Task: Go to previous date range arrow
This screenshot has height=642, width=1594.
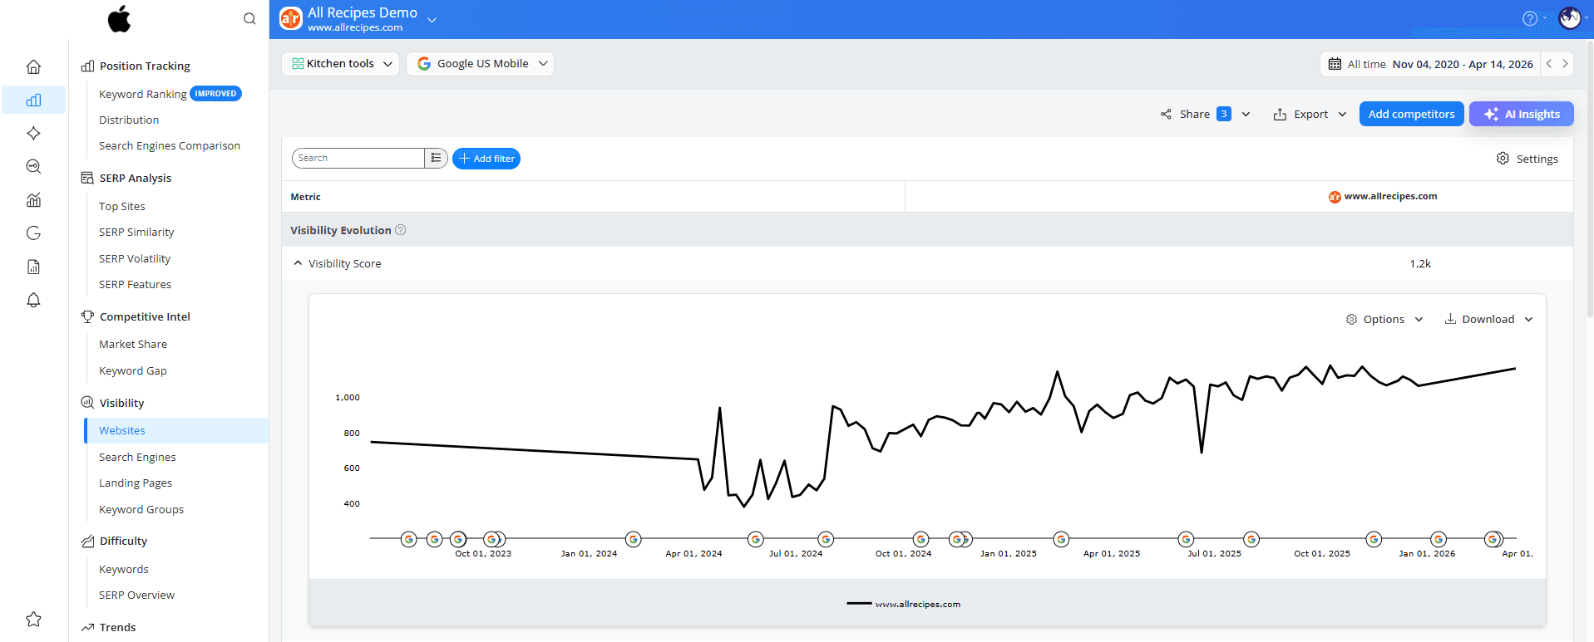Action: [x=1548, y=64]
